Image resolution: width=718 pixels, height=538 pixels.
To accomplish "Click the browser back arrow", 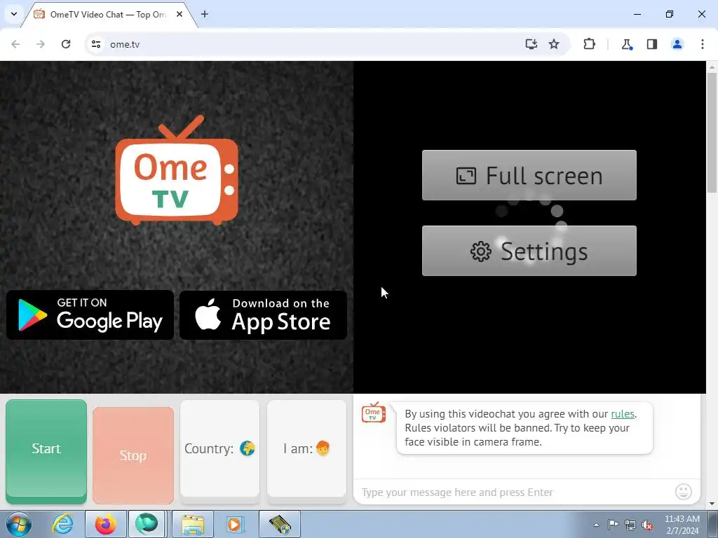I will pos(15,44).
